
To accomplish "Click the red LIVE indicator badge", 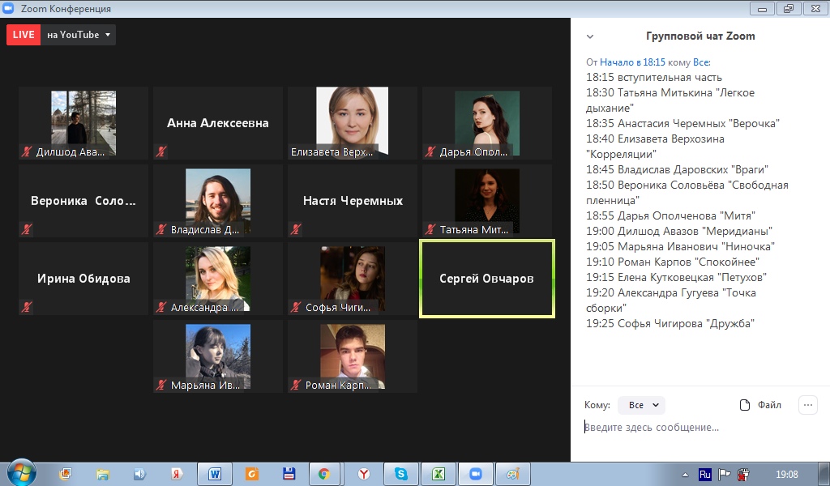I will (x=24, y=35).
